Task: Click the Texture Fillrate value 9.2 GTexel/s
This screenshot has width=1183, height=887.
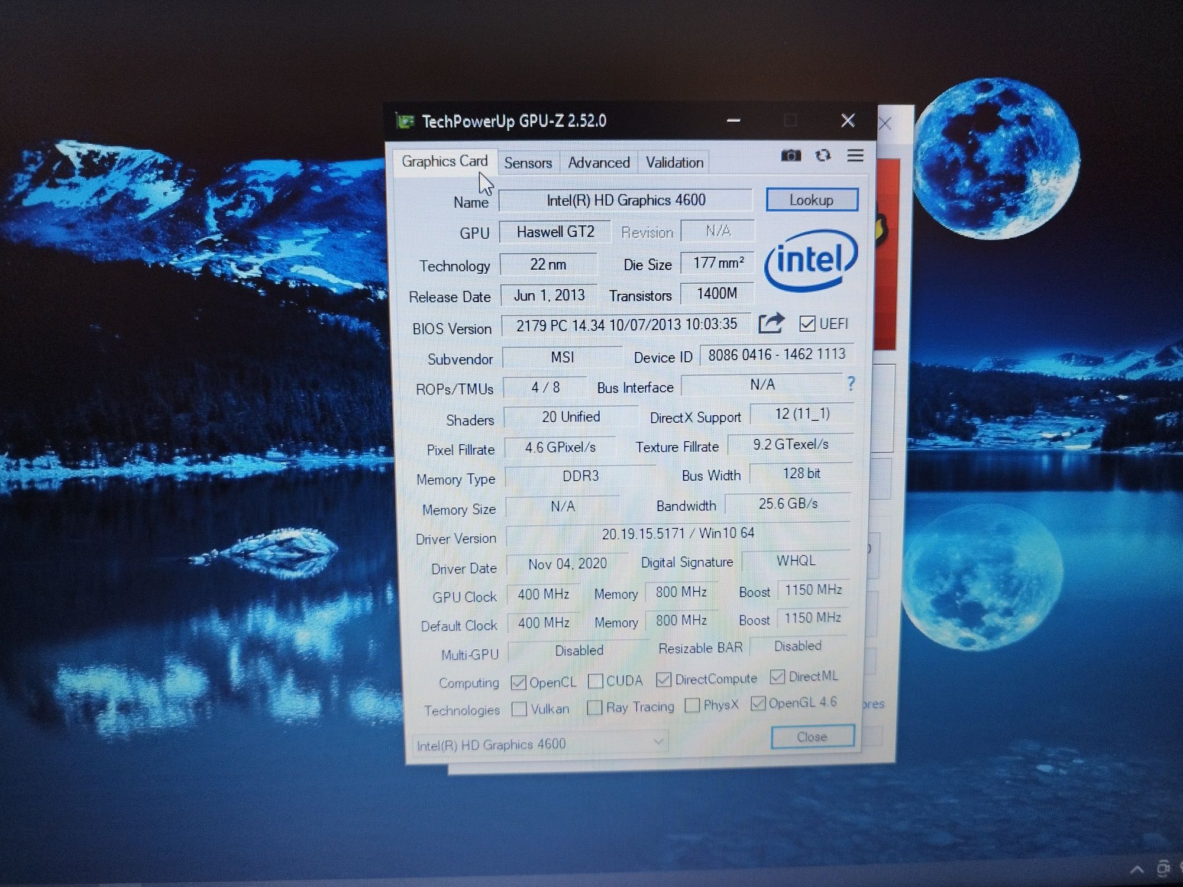Action: (790, 444)
